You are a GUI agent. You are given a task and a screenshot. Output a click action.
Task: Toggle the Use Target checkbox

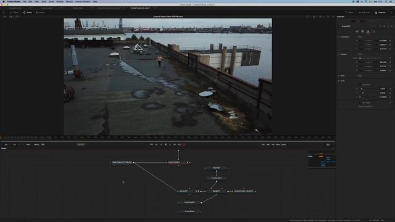(360, 103)
